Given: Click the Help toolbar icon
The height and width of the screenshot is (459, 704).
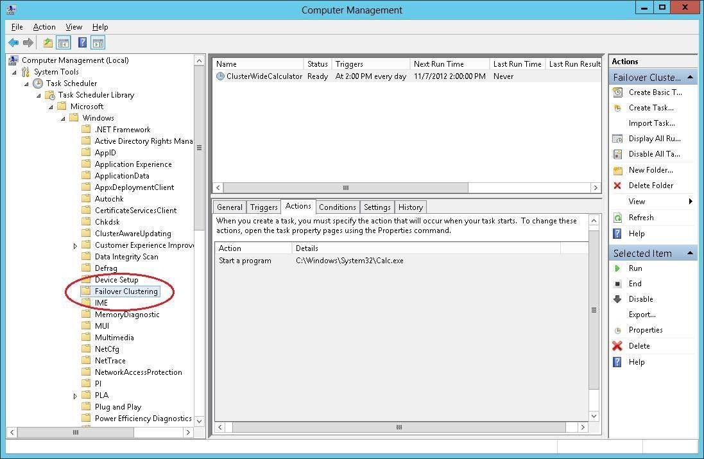Looking at the screenshot, I should click(82, 43).
